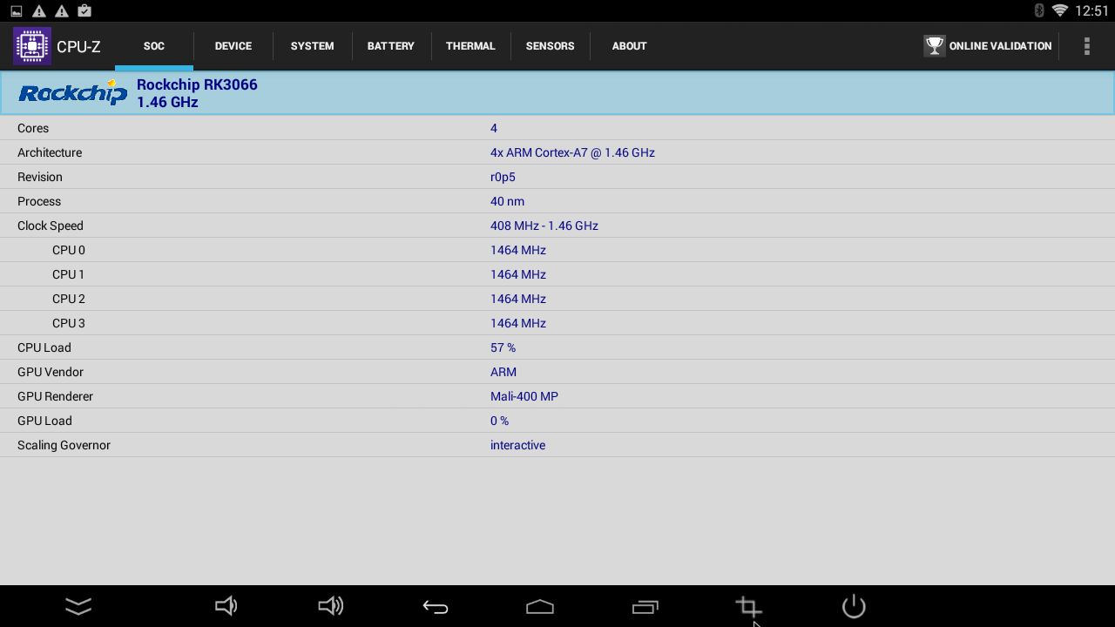1115x627 pixels.
Task: Open the three-dot overflow menu
Action: pyautogui.click(x=1086, y=46)
